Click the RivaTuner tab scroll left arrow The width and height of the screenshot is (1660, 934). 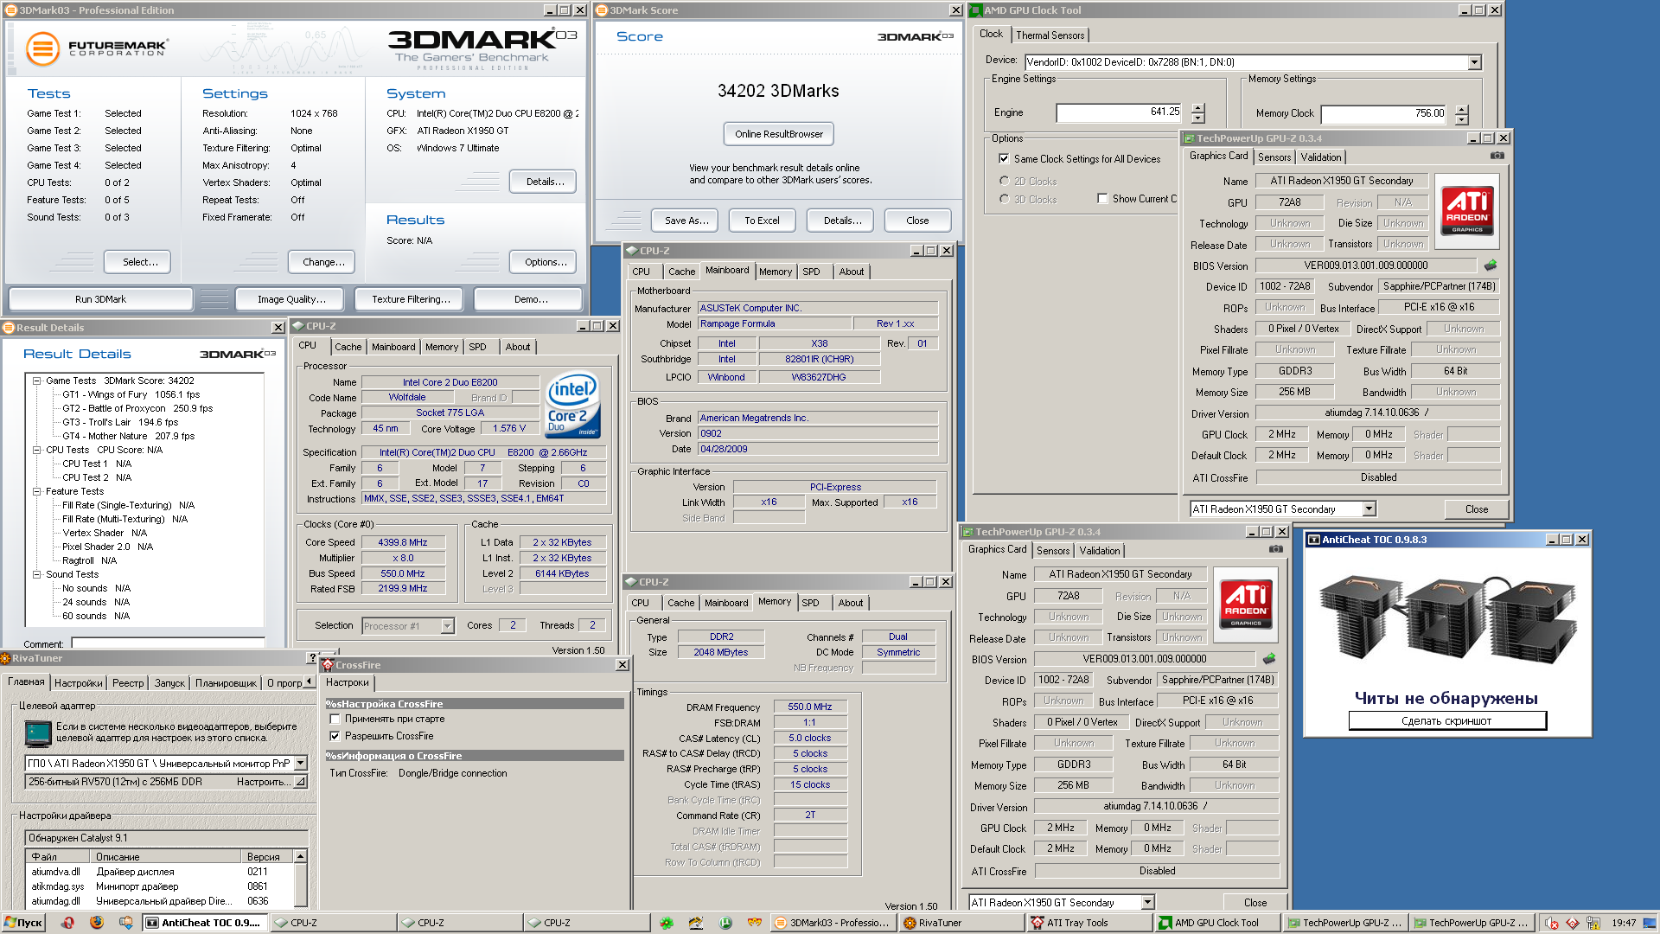(309, 682)
